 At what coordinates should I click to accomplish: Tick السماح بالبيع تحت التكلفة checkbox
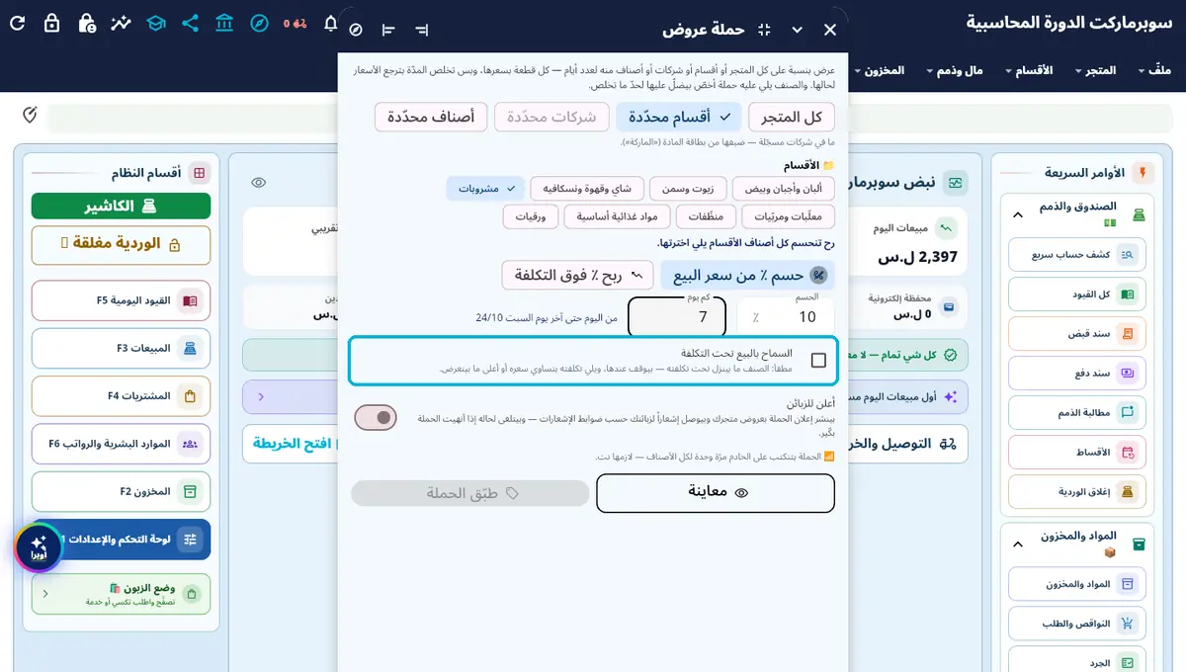pos(818,361)
